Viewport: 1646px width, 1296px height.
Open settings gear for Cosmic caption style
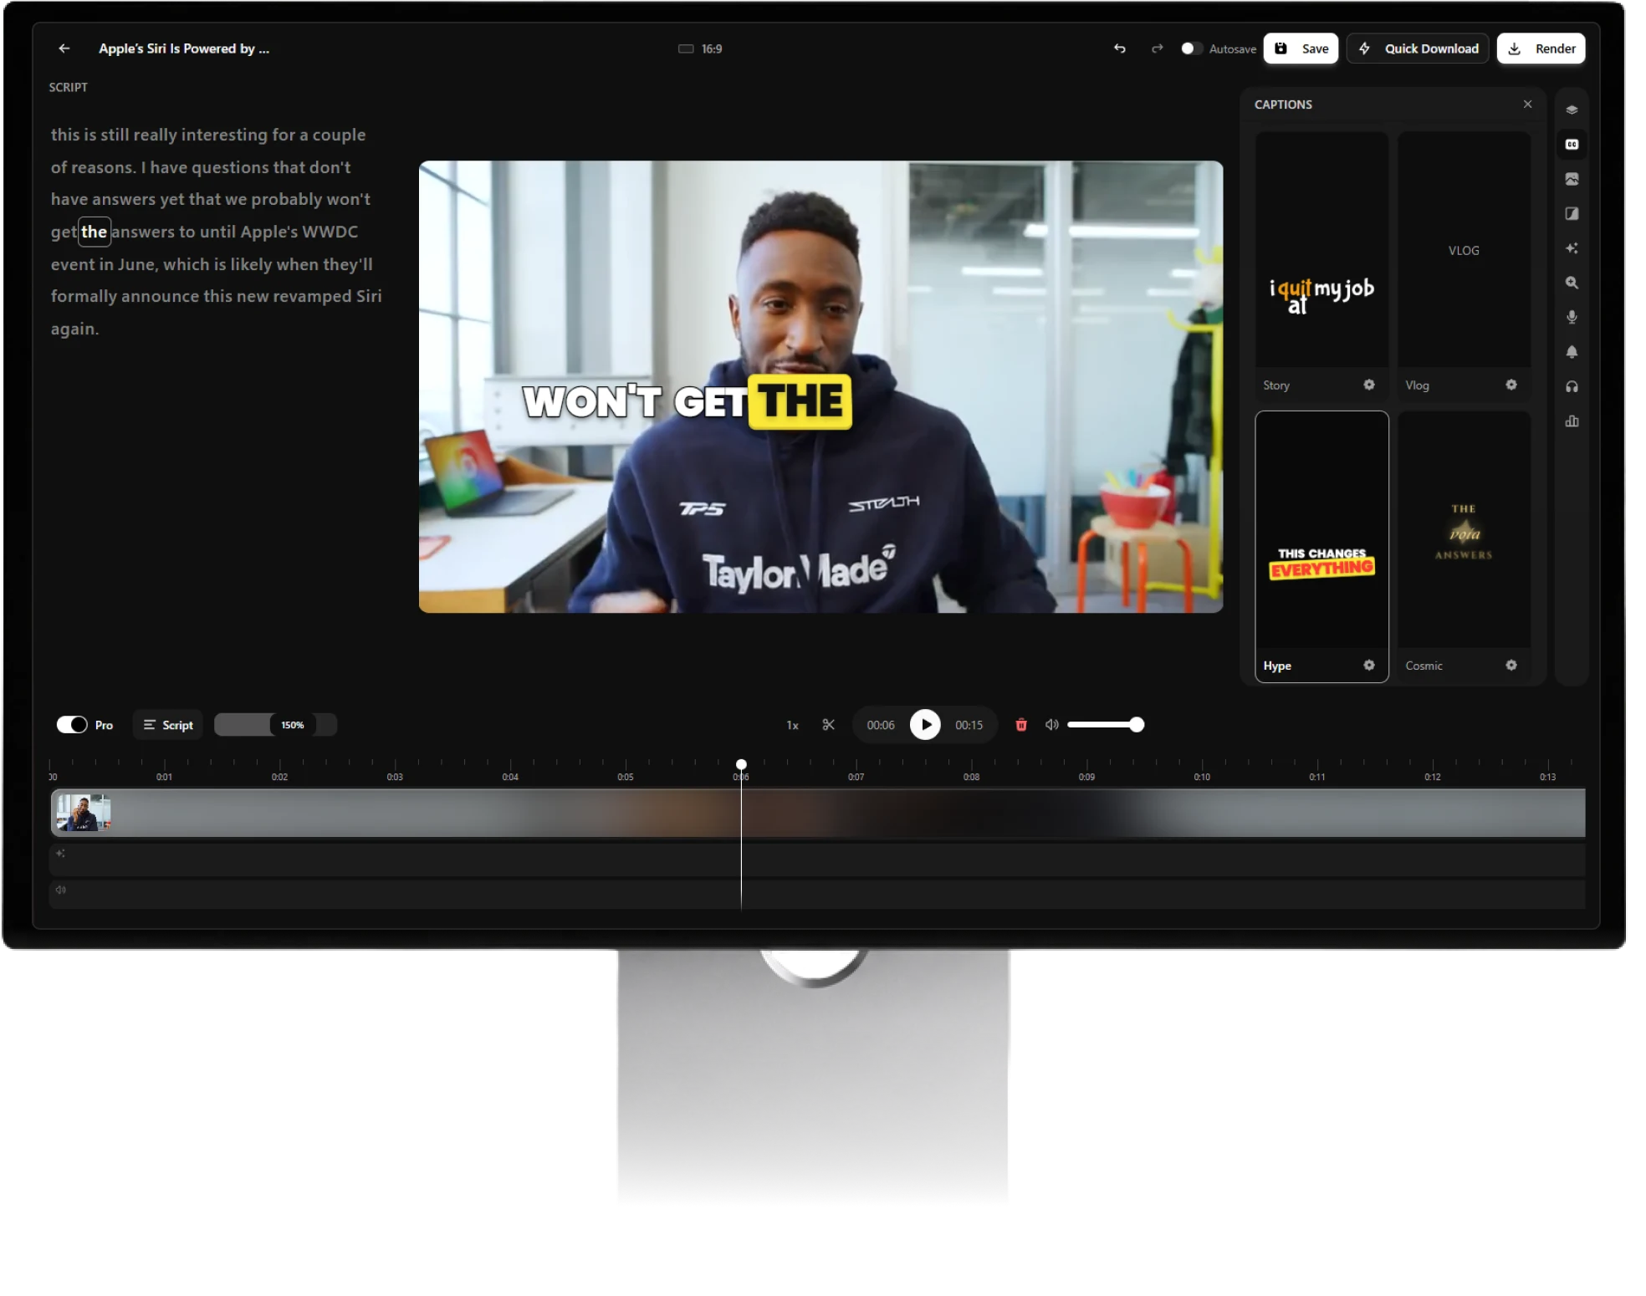1511,666
